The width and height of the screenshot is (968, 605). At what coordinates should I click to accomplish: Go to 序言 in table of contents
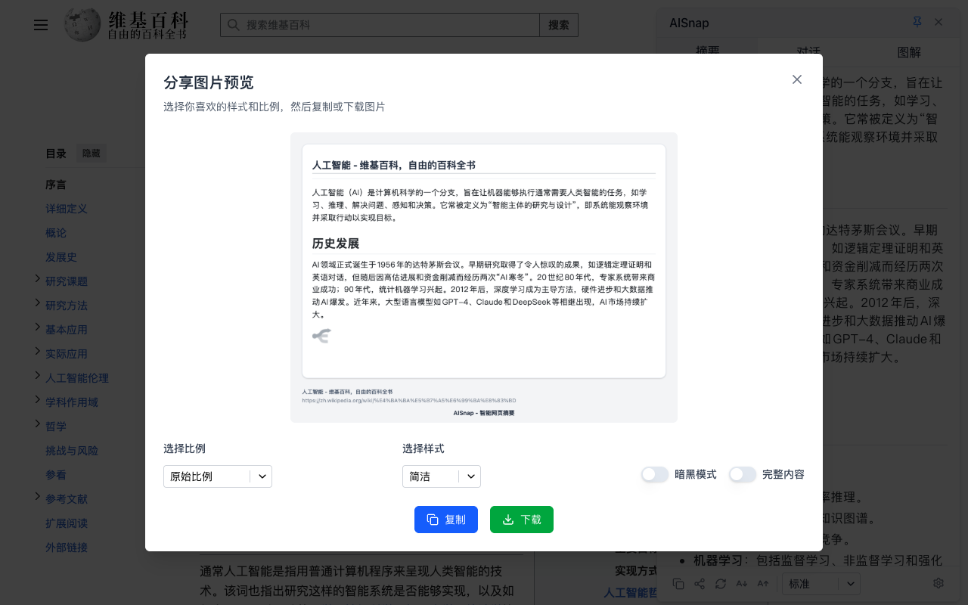click(x=56, y=185)
